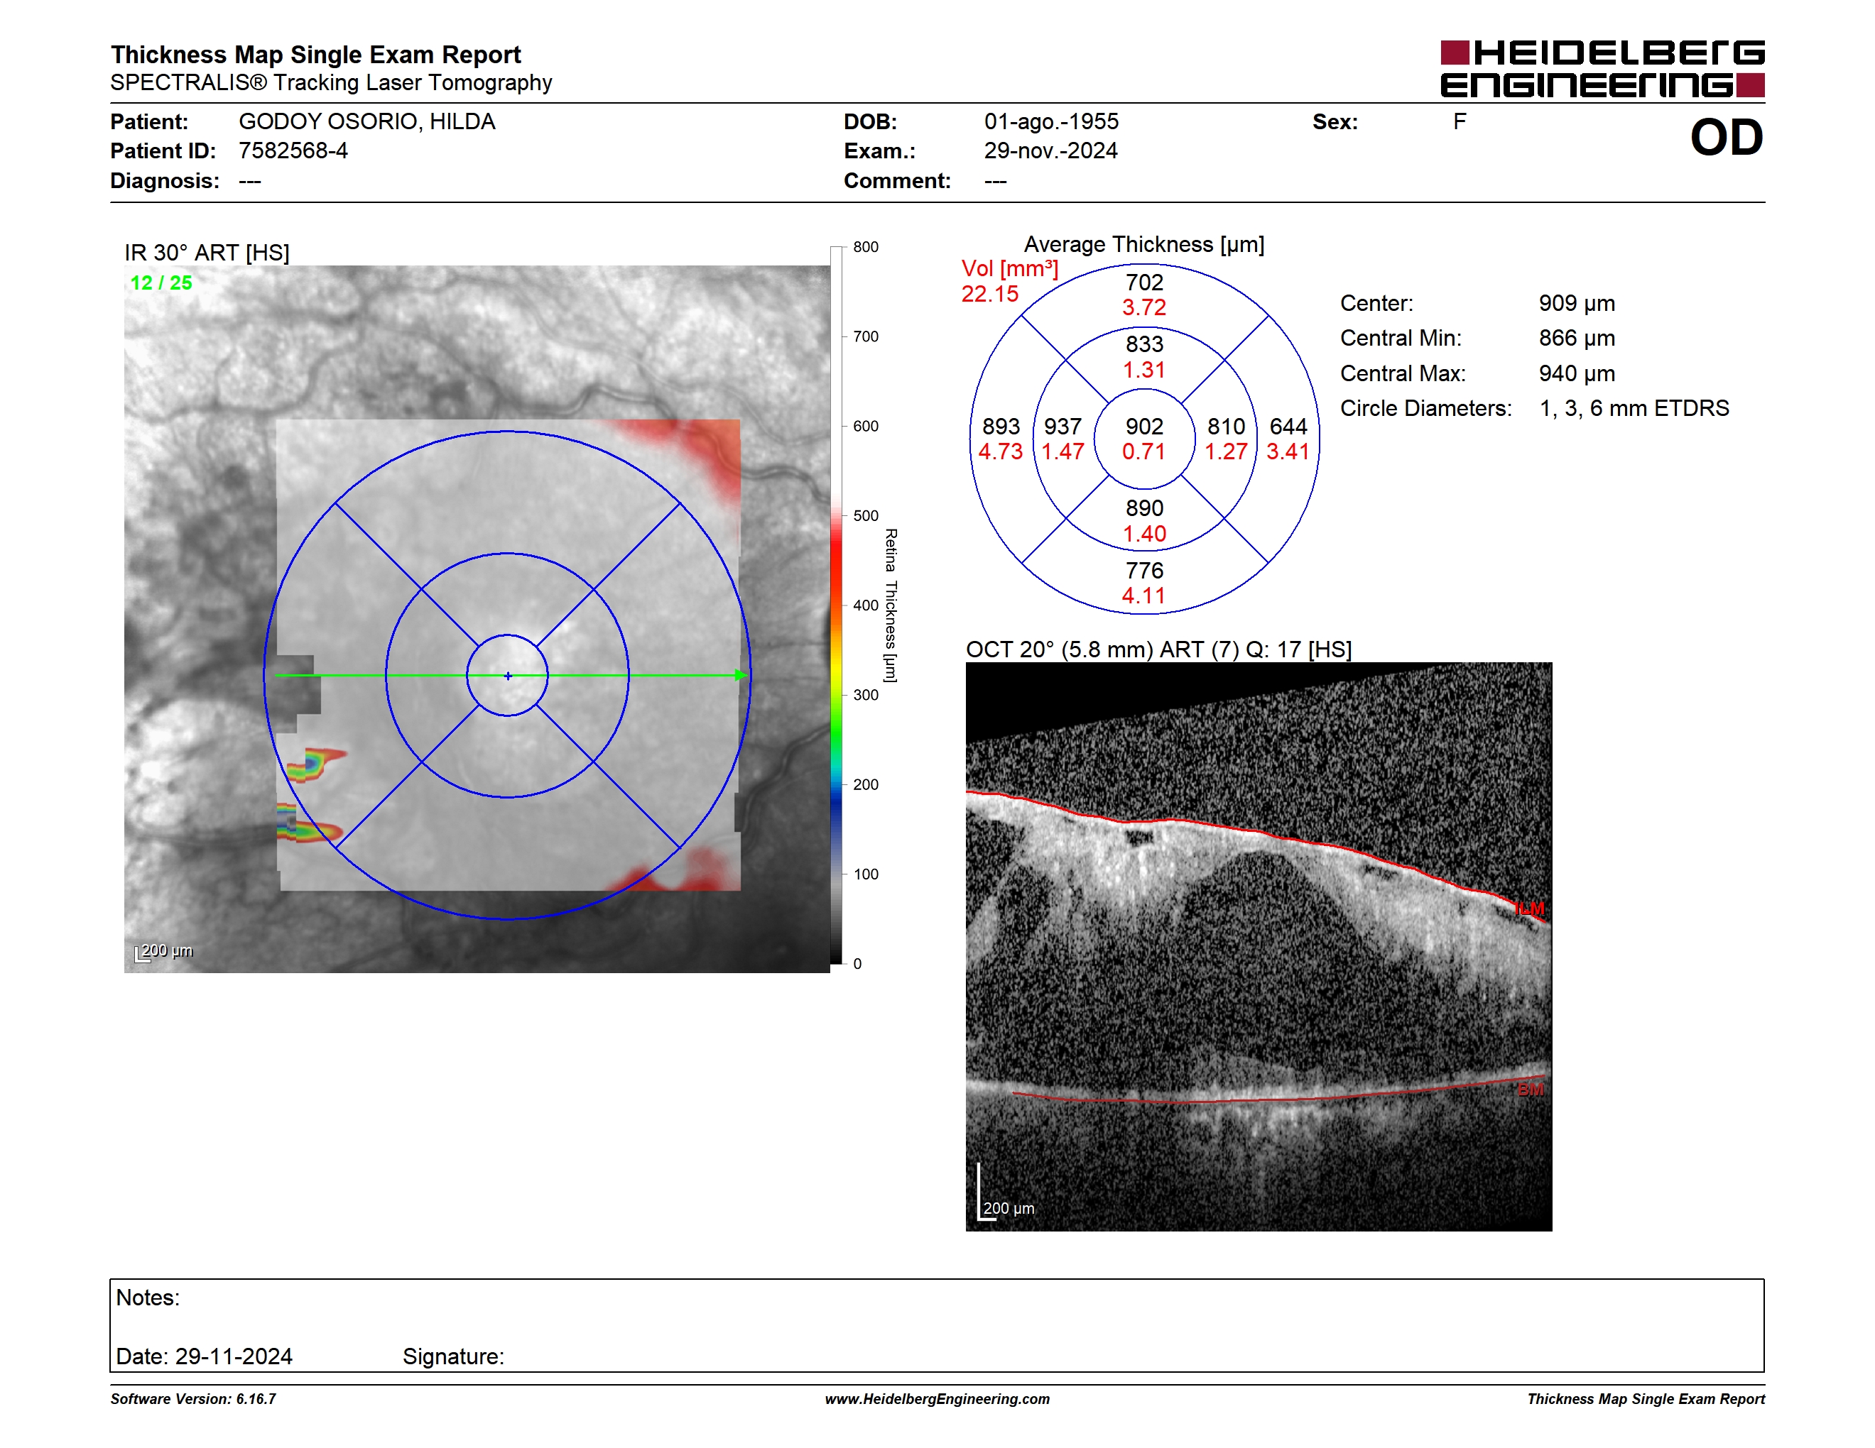Click inner inferior thickness value 890

[x=1144, y=508]
